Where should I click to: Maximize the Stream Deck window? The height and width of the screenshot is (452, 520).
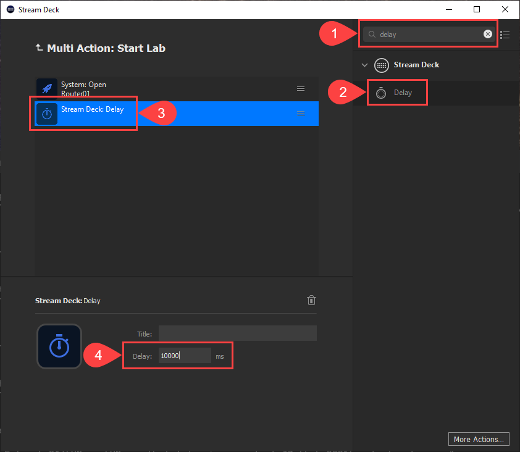477,10
